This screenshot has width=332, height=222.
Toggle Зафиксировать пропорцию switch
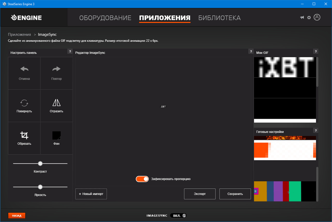[142, 179]
